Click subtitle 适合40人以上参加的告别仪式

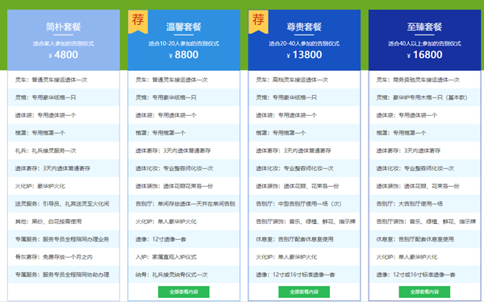[424, 43]
